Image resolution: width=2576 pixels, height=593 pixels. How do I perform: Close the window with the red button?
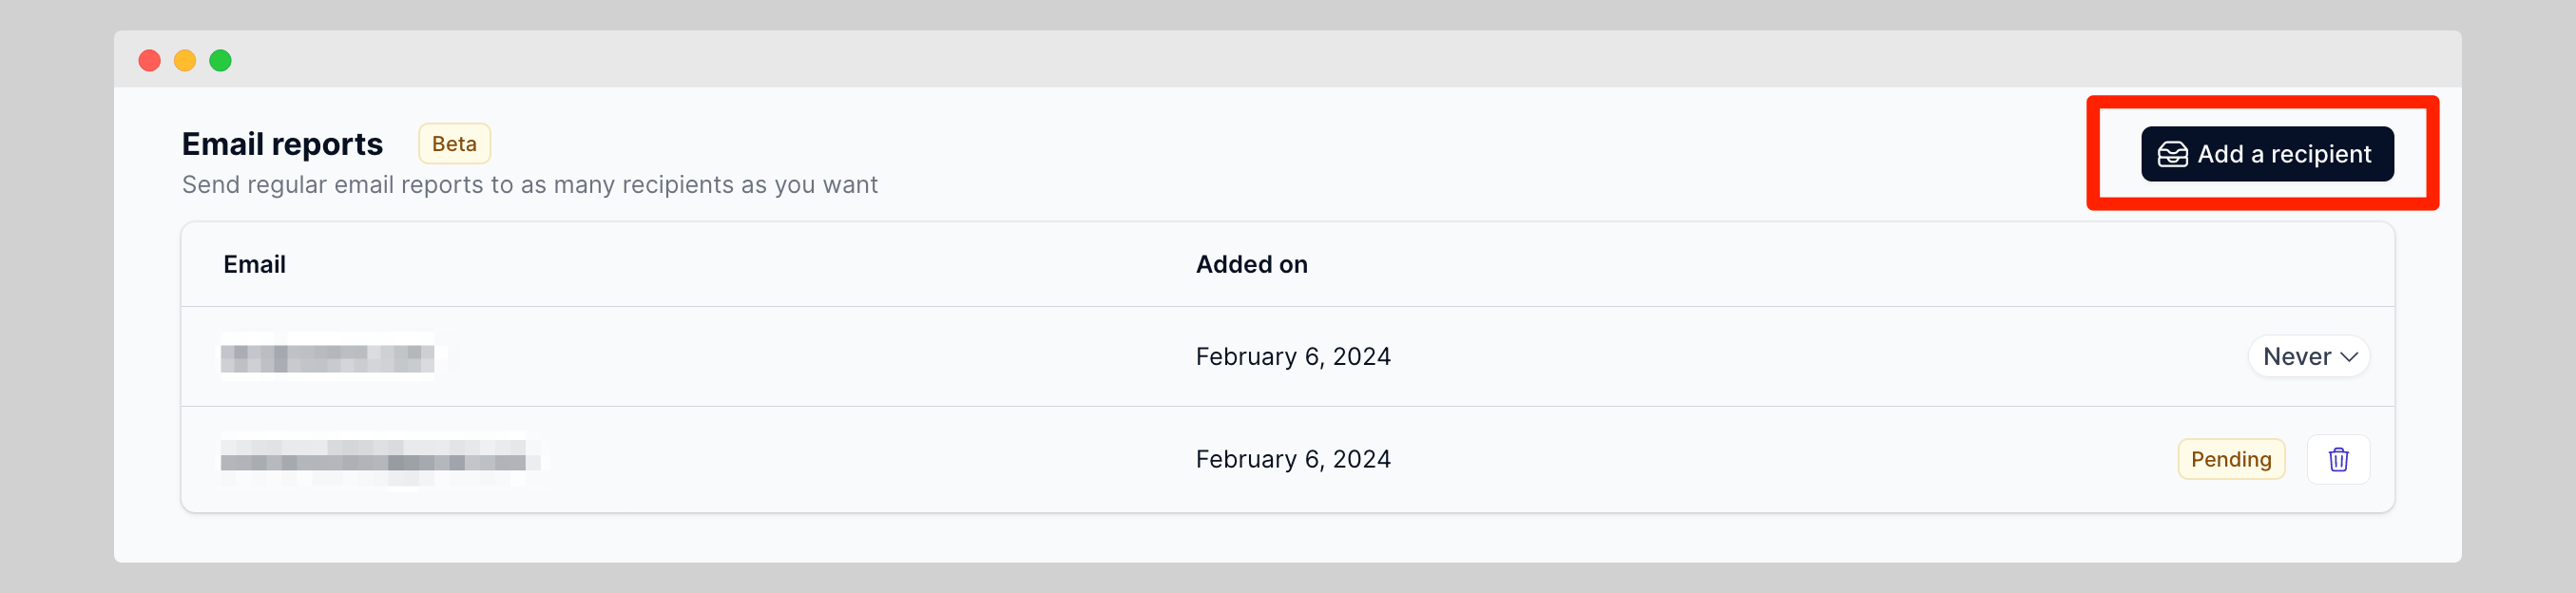pyautogui.click(x=149, y=61)
